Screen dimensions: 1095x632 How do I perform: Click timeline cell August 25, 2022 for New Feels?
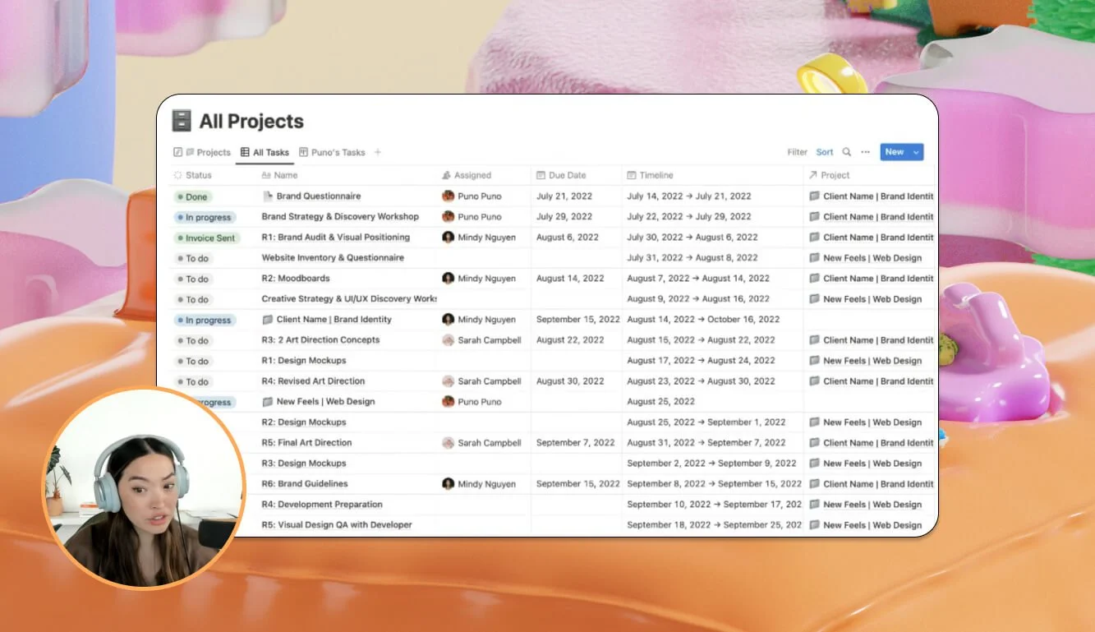click(660, 402)
